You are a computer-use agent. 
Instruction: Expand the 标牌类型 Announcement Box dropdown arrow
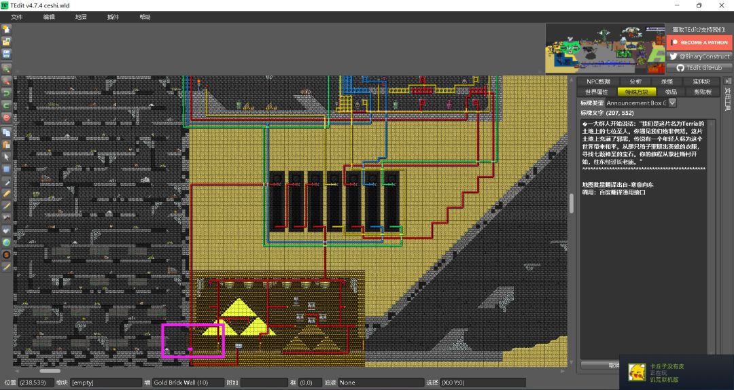(x=673, y=103)
